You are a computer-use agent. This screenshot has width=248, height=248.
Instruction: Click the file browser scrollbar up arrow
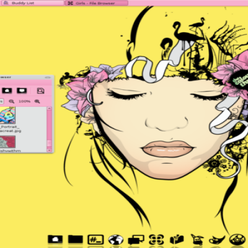pos(49,108)
